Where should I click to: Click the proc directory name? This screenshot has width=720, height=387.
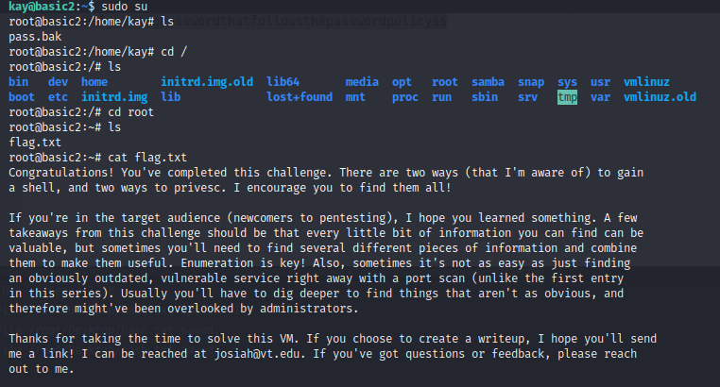click(x=405, y=97)
